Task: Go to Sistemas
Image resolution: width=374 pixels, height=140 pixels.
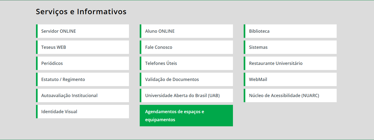Action: pos(258,47)
